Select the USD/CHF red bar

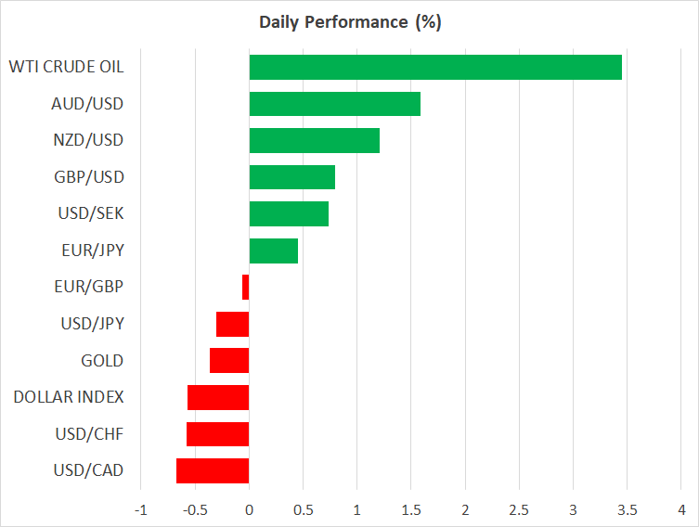pyautogui.click(x=217, y=434)
